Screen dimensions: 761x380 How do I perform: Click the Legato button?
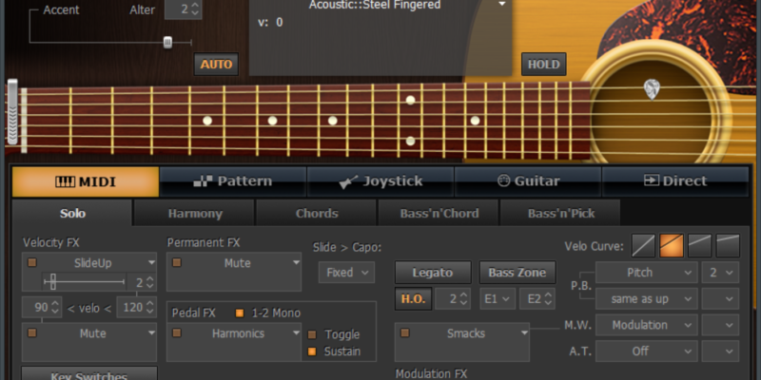click(x=433, y=273)
